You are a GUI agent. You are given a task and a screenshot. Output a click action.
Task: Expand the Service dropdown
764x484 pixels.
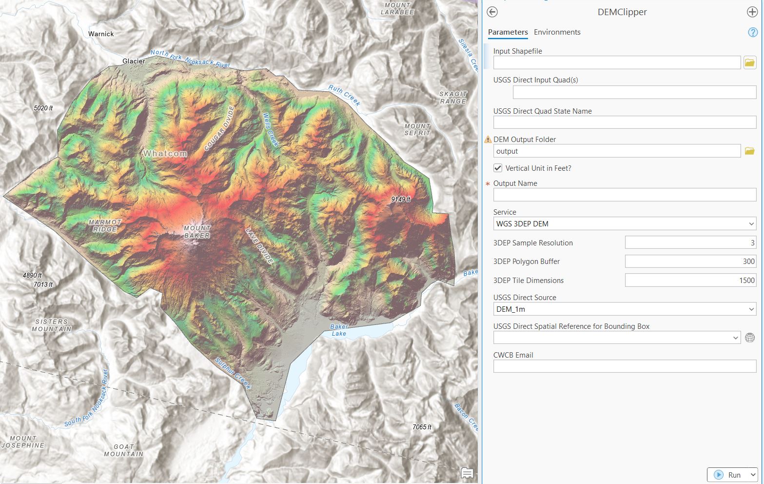coord(751,224)
